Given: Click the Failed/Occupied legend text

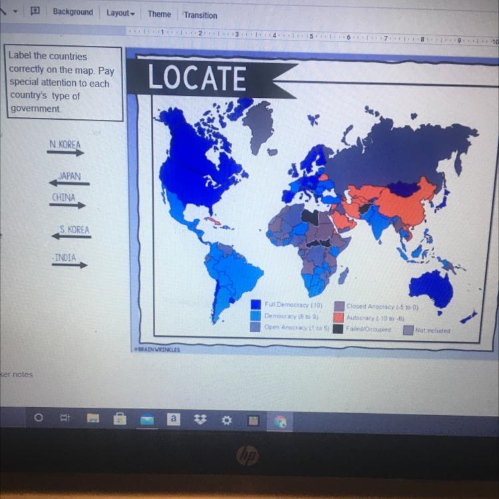Looking at the screenshot, I should pyautogui.click(x=369, y=329).
